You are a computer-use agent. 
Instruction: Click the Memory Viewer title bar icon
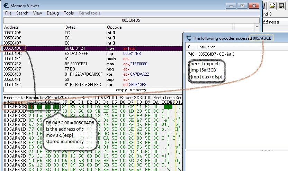[6, 6]
